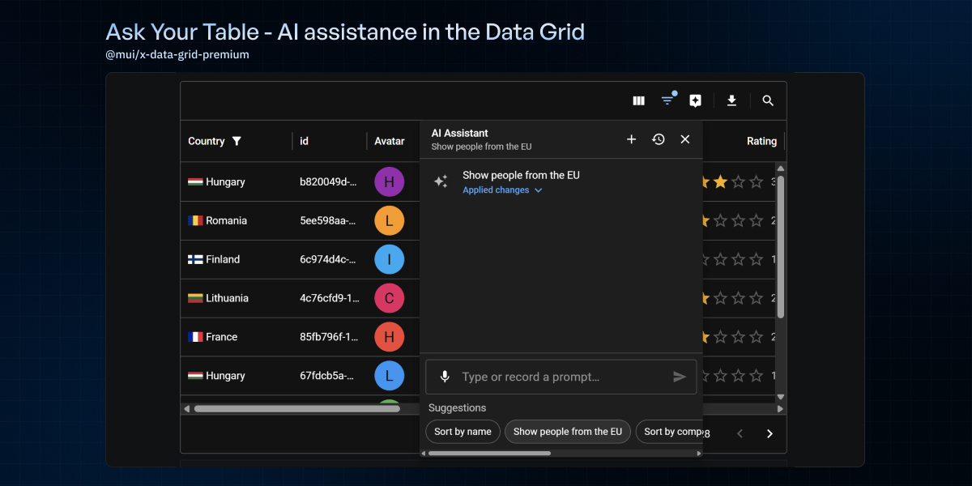Click the Avatar column header
This screenshot has height=486, width=972.
(393, 141)
